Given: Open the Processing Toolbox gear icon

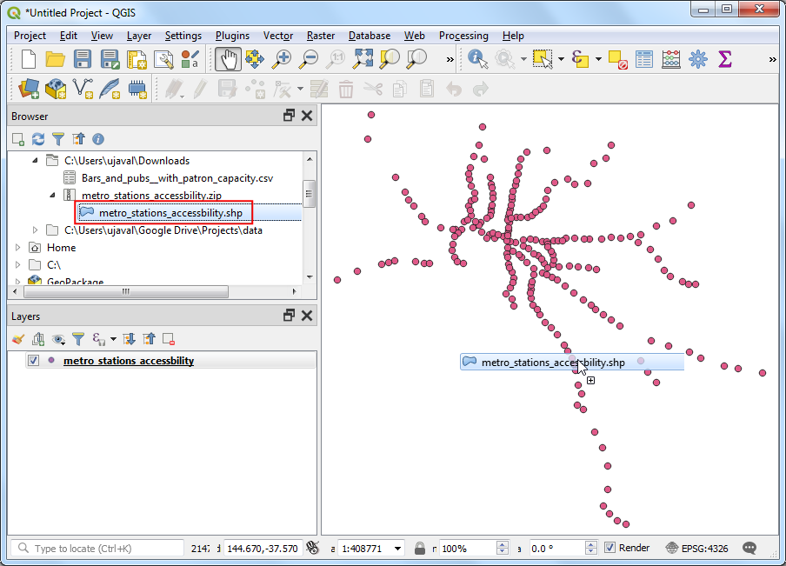Looking at the screenshot, I should [697, 59].
